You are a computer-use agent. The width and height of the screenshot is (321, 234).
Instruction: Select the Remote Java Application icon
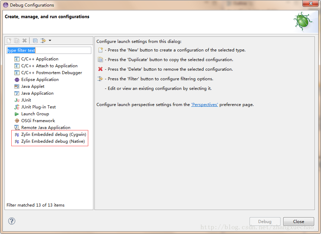[17, 128]
